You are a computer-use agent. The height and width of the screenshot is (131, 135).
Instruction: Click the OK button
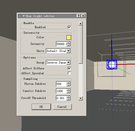click(x=41, y=107)
